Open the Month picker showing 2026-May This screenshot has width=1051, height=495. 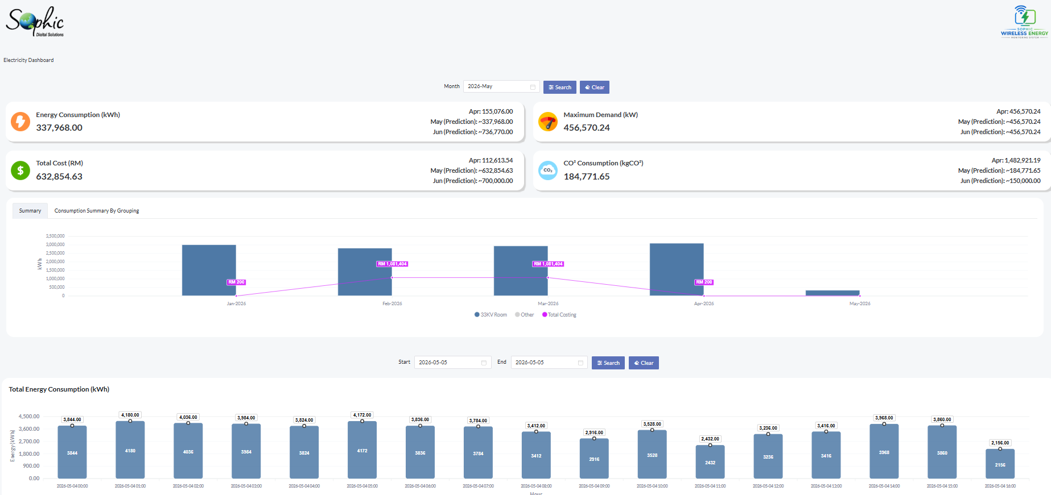click(x=501, y=86)
